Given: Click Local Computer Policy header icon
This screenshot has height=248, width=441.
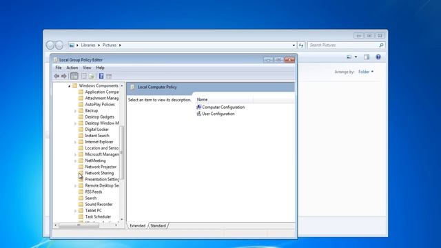Looking at the screenshot, I should pos(132,87).
